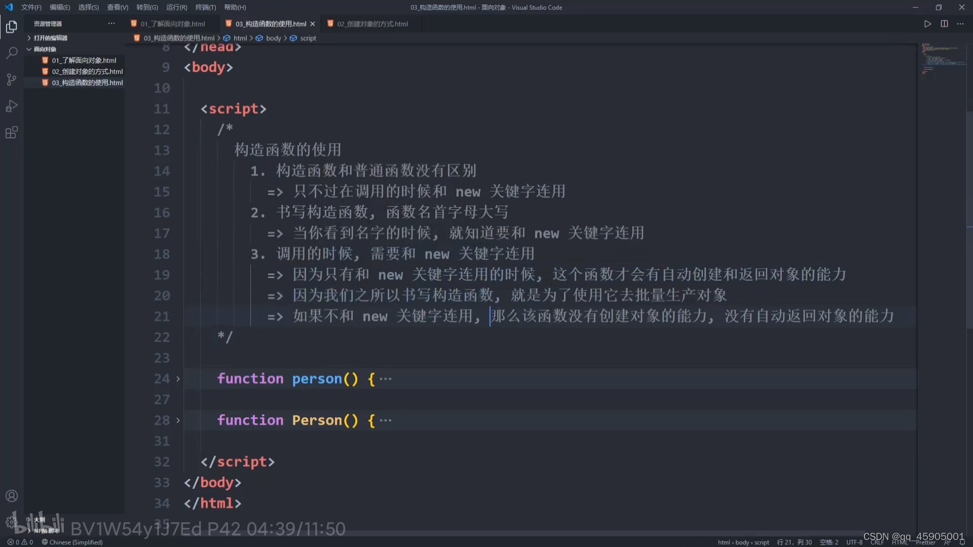Open the errors and warnings indicator

(19, 542)
